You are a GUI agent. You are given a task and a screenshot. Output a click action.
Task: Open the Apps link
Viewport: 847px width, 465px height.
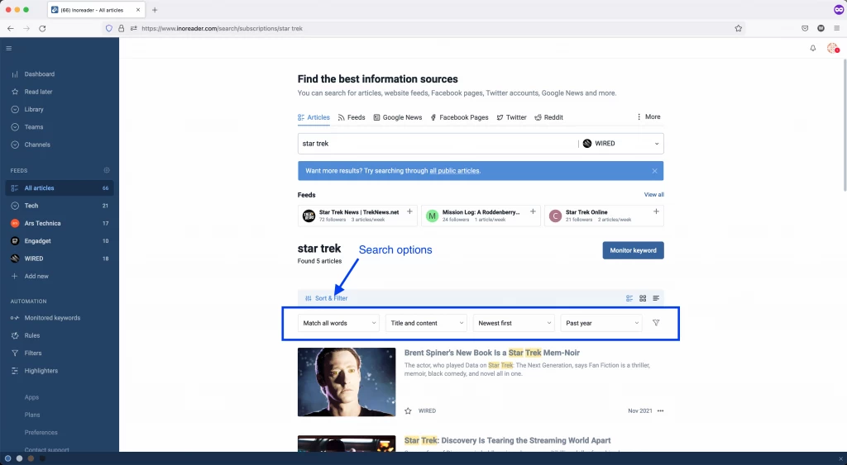tap(31, 397)
